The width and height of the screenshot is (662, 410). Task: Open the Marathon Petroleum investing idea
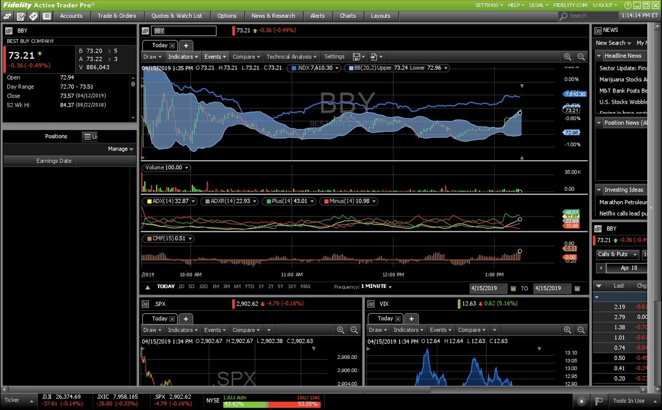[623, 202]
